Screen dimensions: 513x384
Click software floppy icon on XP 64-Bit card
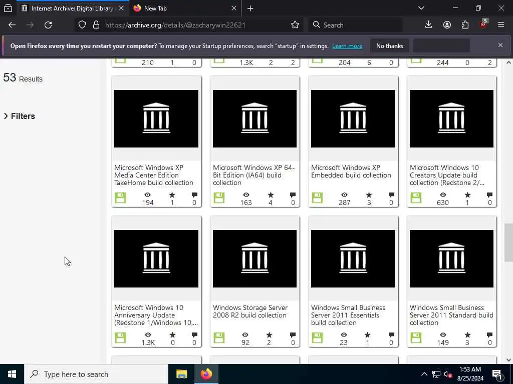tap(219, 198)
